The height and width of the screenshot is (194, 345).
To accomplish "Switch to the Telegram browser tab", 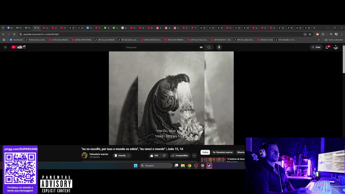I will (89, 28).
